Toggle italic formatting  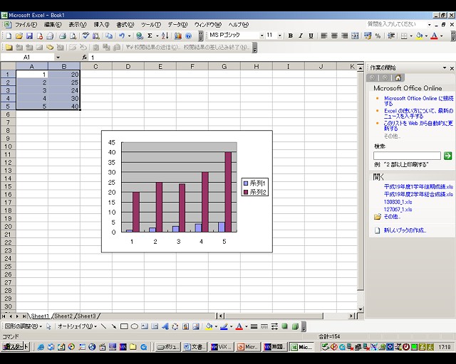click(301, 36)
